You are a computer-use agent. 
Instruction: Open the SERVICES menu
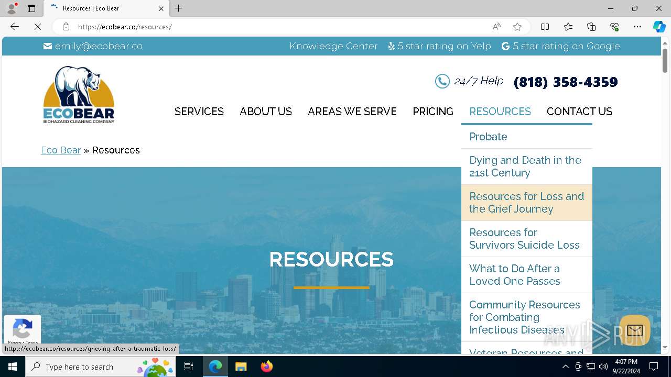(x=199, y=112)
